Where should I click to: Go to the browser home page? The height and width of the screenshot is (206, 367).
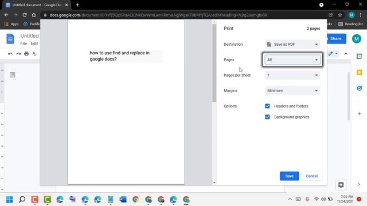(34, 15)
